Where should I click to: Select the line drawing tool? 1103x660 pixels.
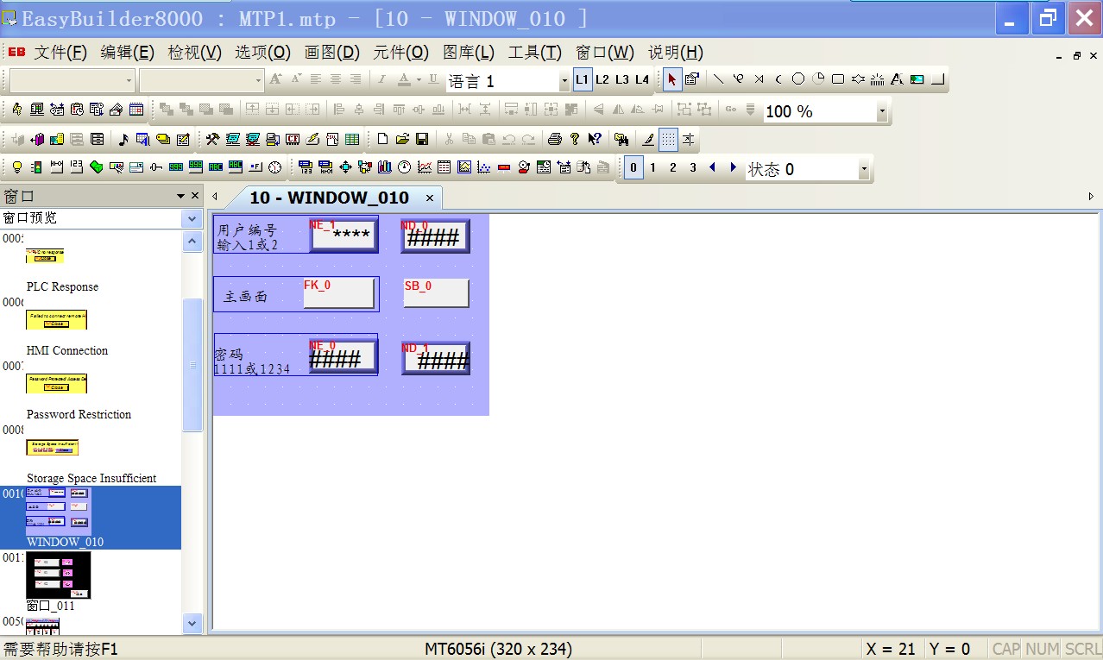(718, 79)
